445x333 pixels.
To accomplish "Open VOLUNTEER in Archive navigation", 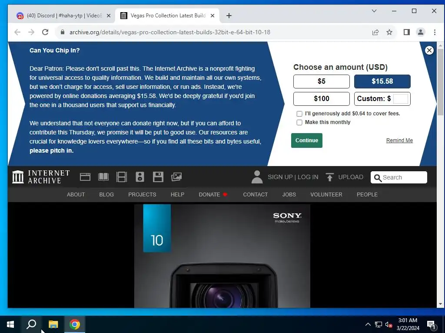I will point(326,195).
